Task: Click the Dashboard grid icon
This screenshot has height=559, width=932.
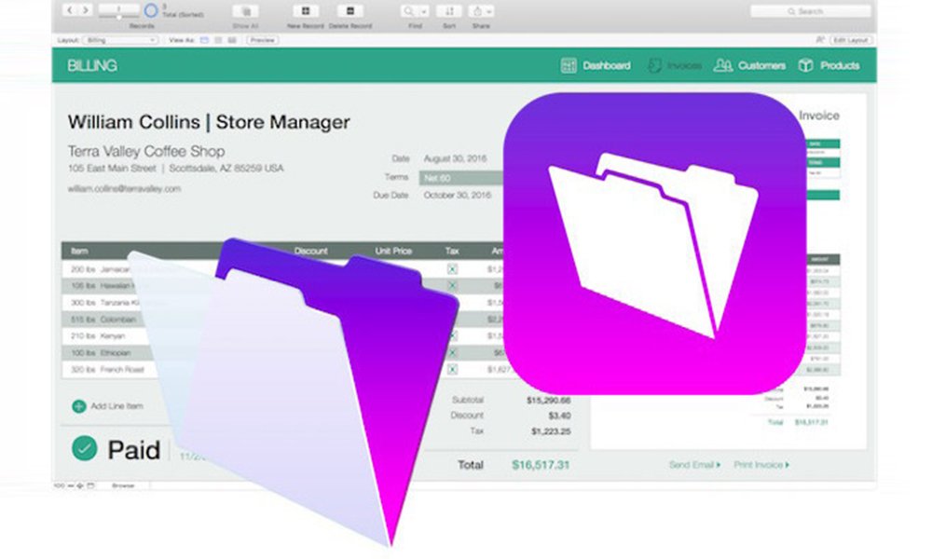Action: (x=569, y=65)
